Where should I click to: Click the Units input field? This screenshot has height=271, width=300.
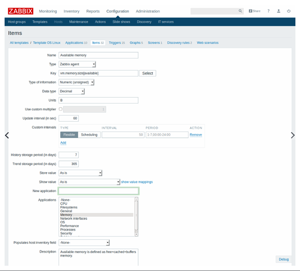click(99, 100)
